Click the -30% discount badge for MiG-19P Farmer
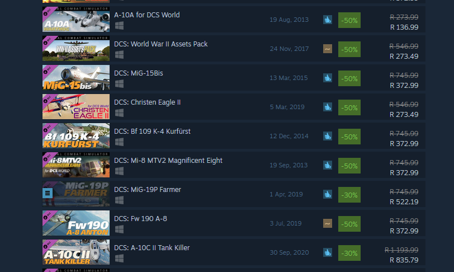The image size is (454, 272). pos(349,195)
